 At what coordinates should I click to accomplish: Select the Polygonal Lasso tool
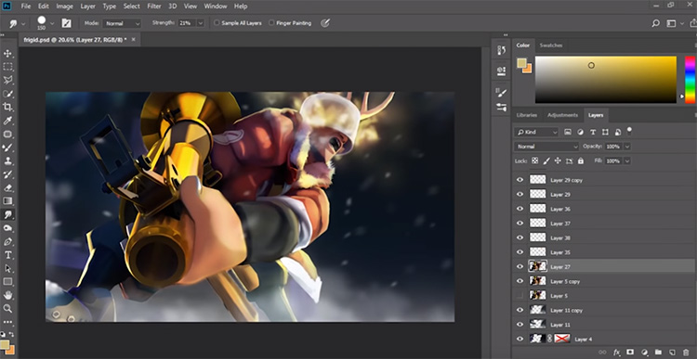click(x=7, y=81)
